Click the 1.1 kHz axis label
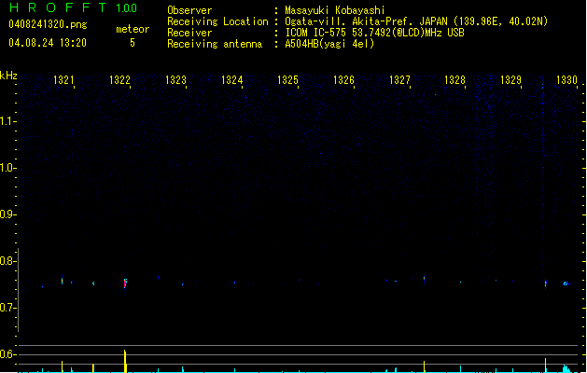 (x=7, y=121)
